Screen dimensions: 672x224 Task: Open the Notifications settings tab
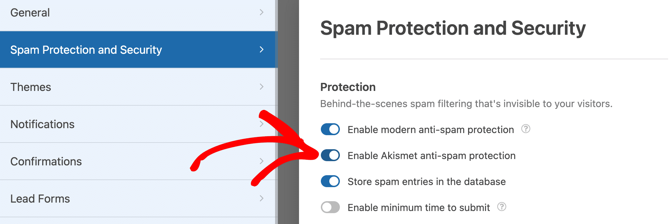[43, 124]
